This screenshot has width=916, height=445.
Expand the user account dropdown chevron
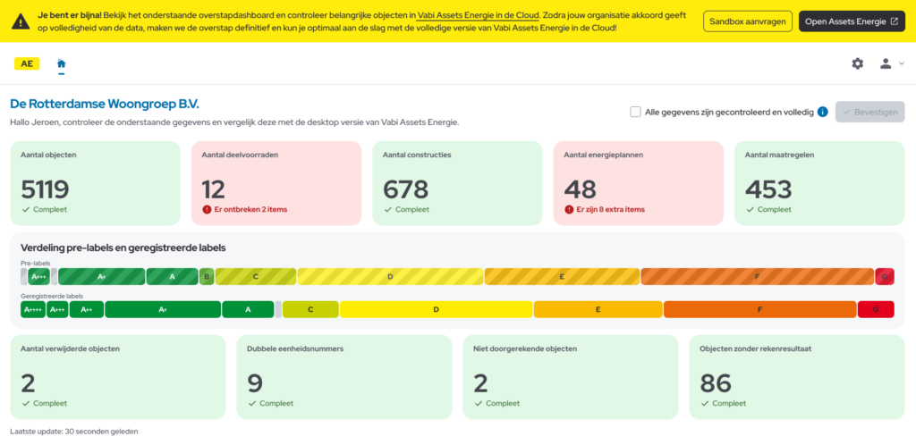[x=902, y=63]
